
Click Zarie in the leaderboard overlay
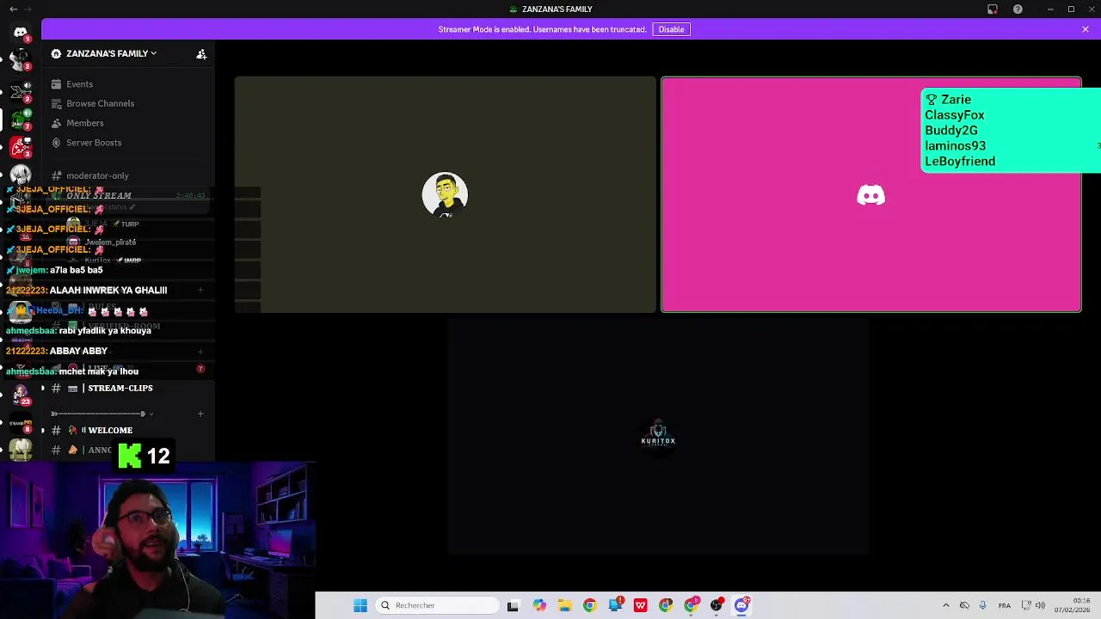point(956,100)
